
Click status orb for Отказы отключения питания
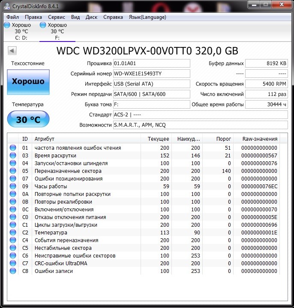click(13, 217)
